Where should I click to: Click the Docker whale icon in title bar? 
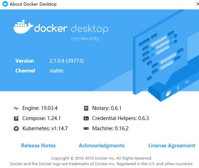point(5,4)
